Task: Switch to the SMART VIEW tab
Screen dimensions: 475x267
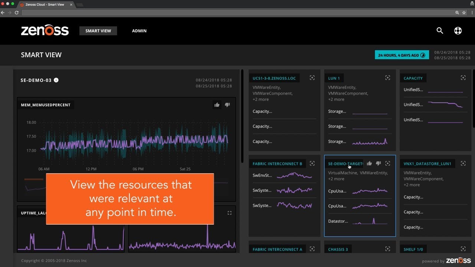Action: pyautogui.click(x=98, y=31)
